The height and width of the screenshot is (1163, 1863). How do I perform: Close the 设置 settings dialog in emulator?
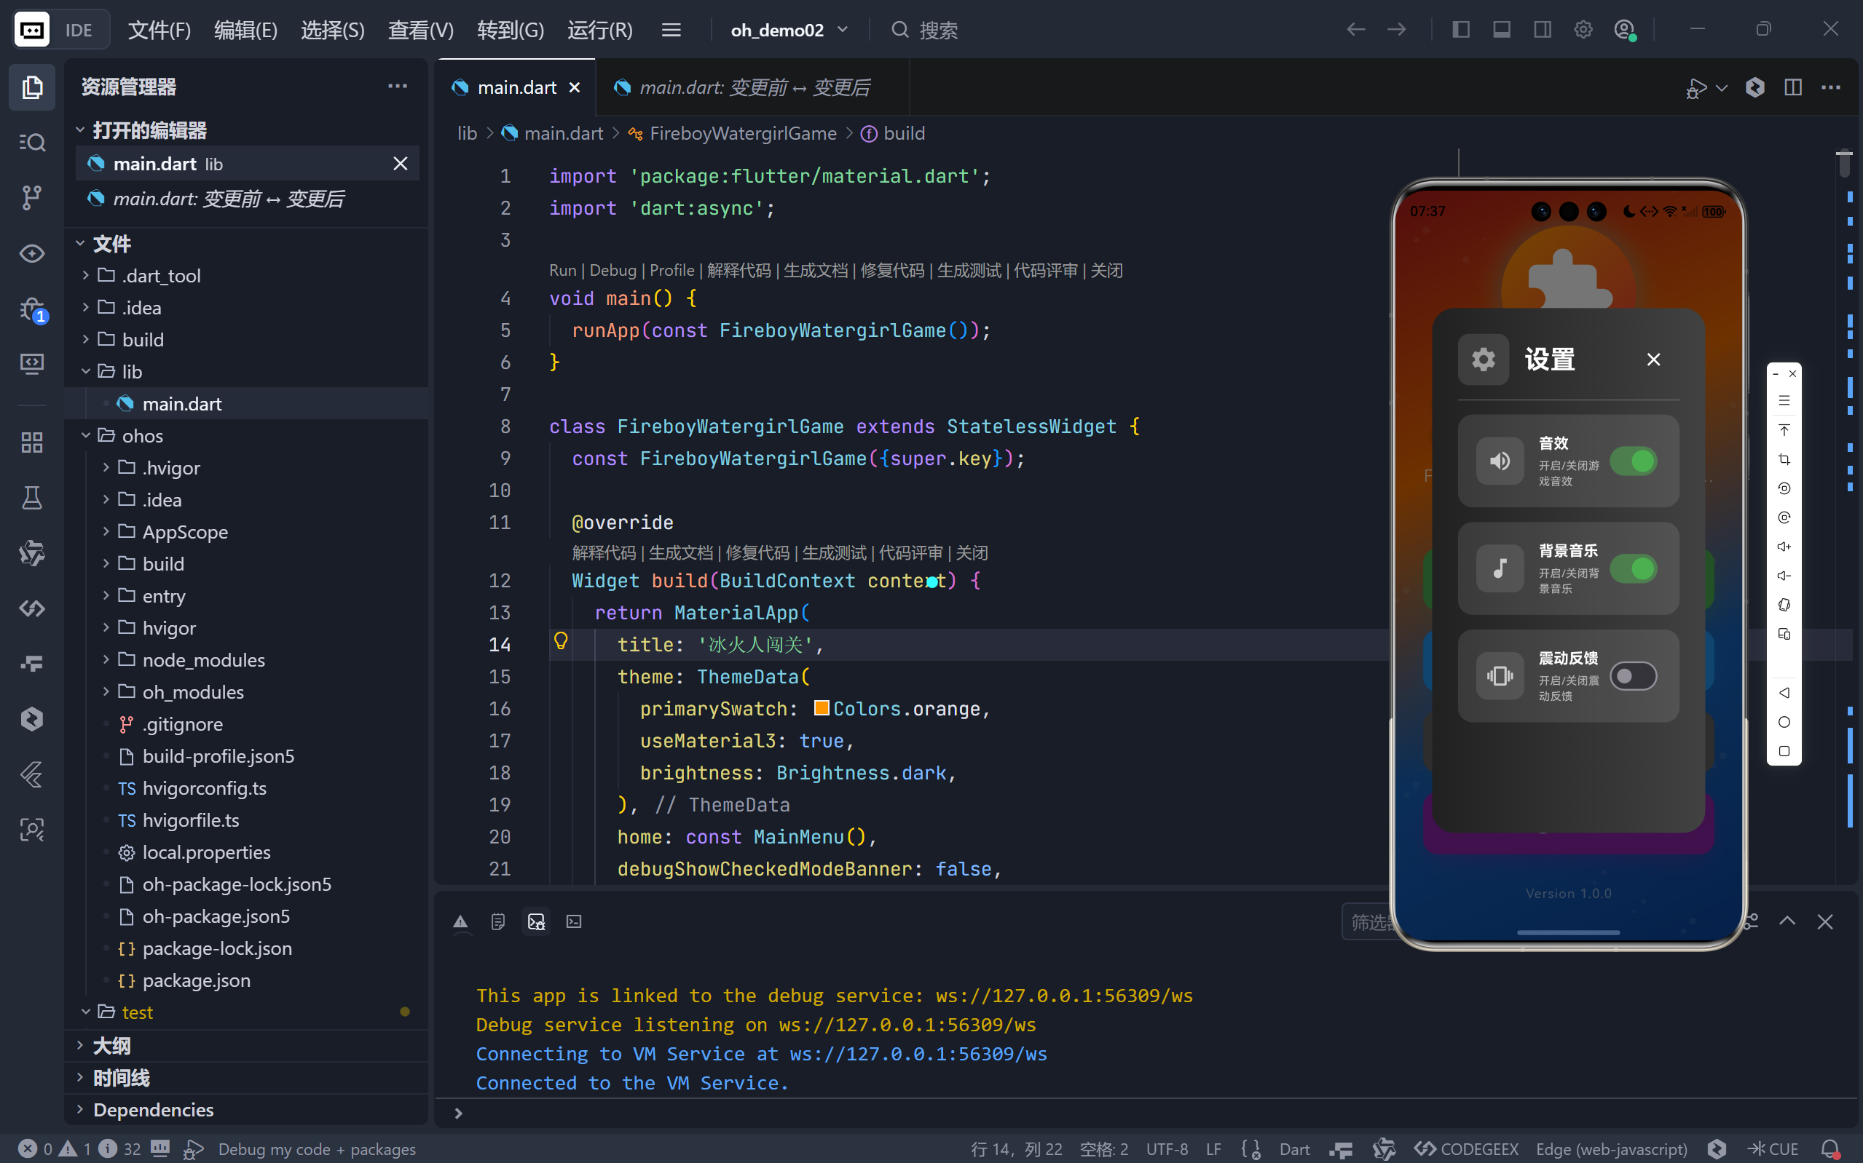click(x=1653, y=360)
